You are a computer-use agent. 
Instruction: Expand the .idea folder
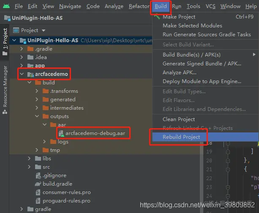(x=22, y=57)
